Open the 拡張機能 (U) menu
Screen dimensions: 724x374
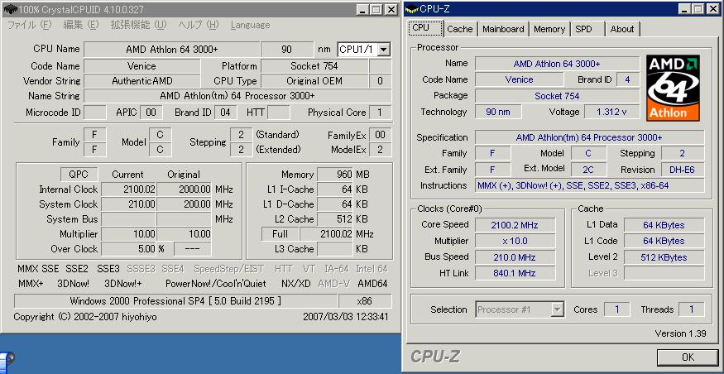pyautogui.click(x=138, y=25)
